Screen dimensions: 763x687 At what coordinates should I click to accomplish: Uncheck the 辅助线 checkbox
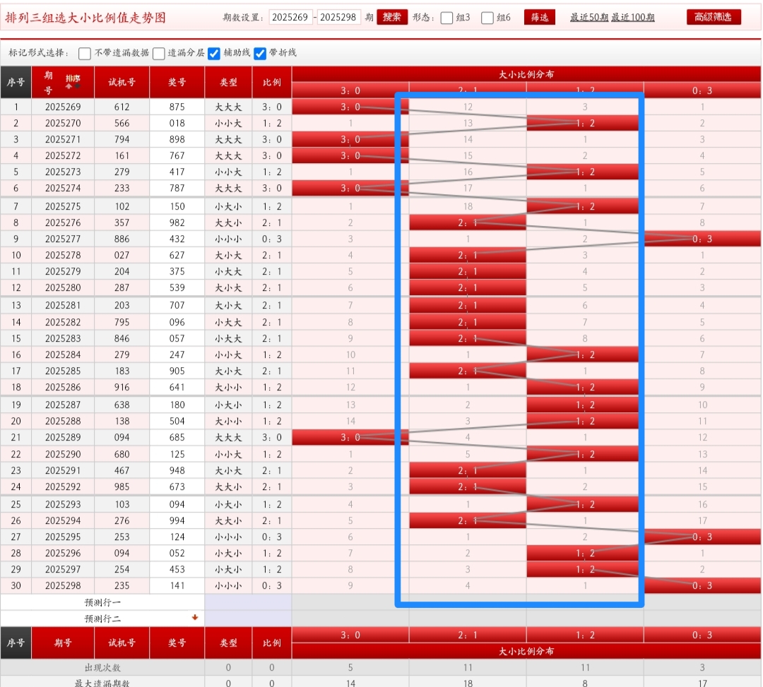click(x=214, y=54)
